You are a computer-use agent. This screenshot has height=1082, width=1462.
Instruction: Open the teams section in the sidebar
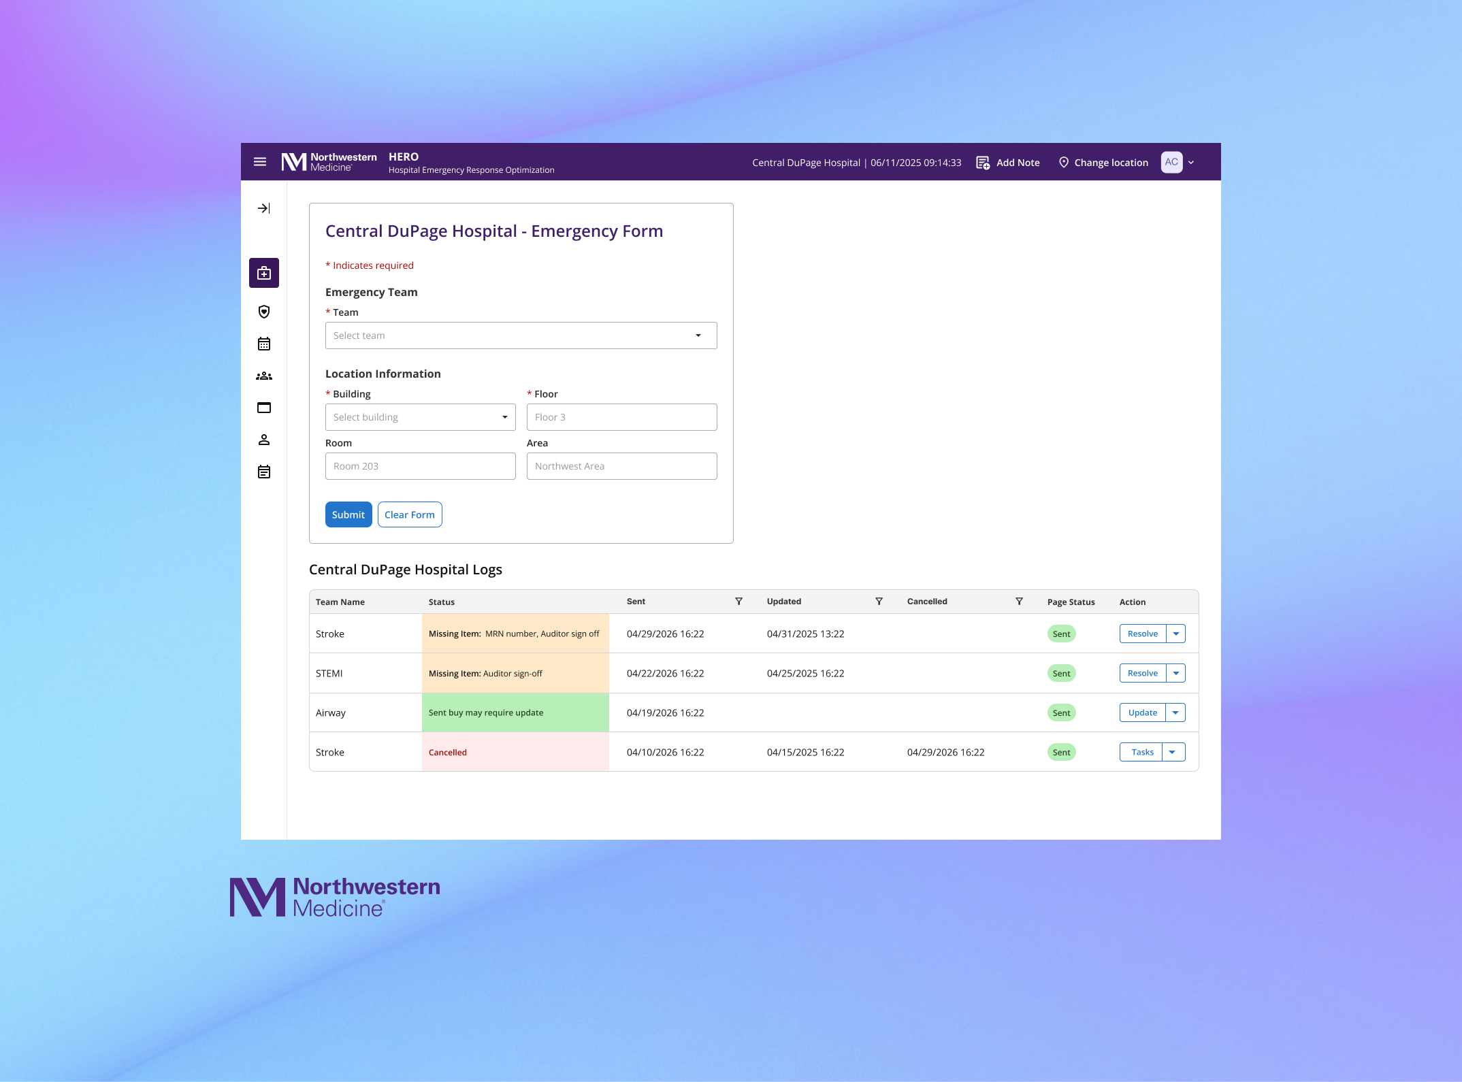[263, 376]
